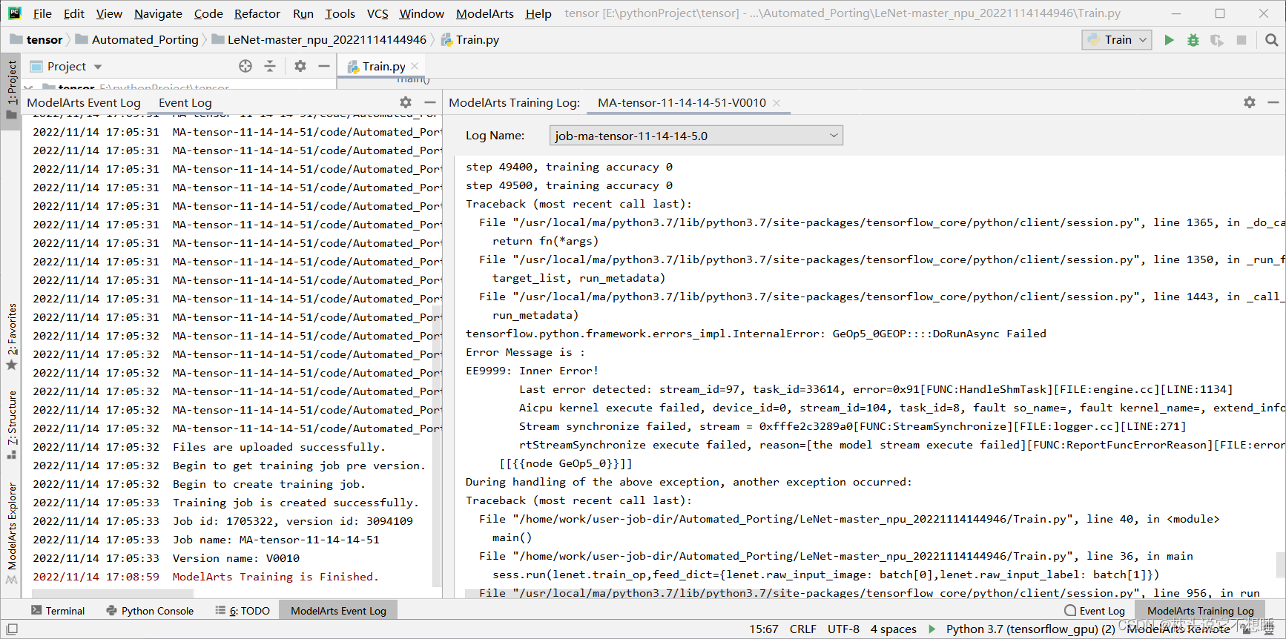Change the 4 spaces indent setting
This screenshot has width=1286, height=639.
pos(893,629)
